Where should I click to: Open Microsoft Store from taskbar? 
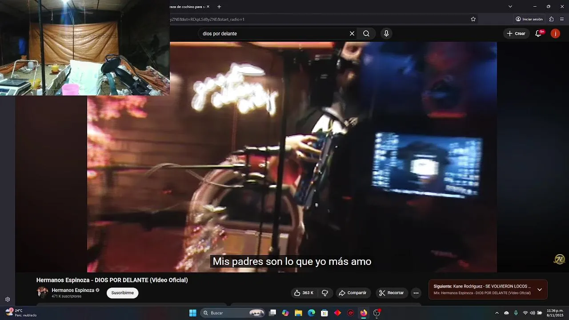tap(325, 313)
